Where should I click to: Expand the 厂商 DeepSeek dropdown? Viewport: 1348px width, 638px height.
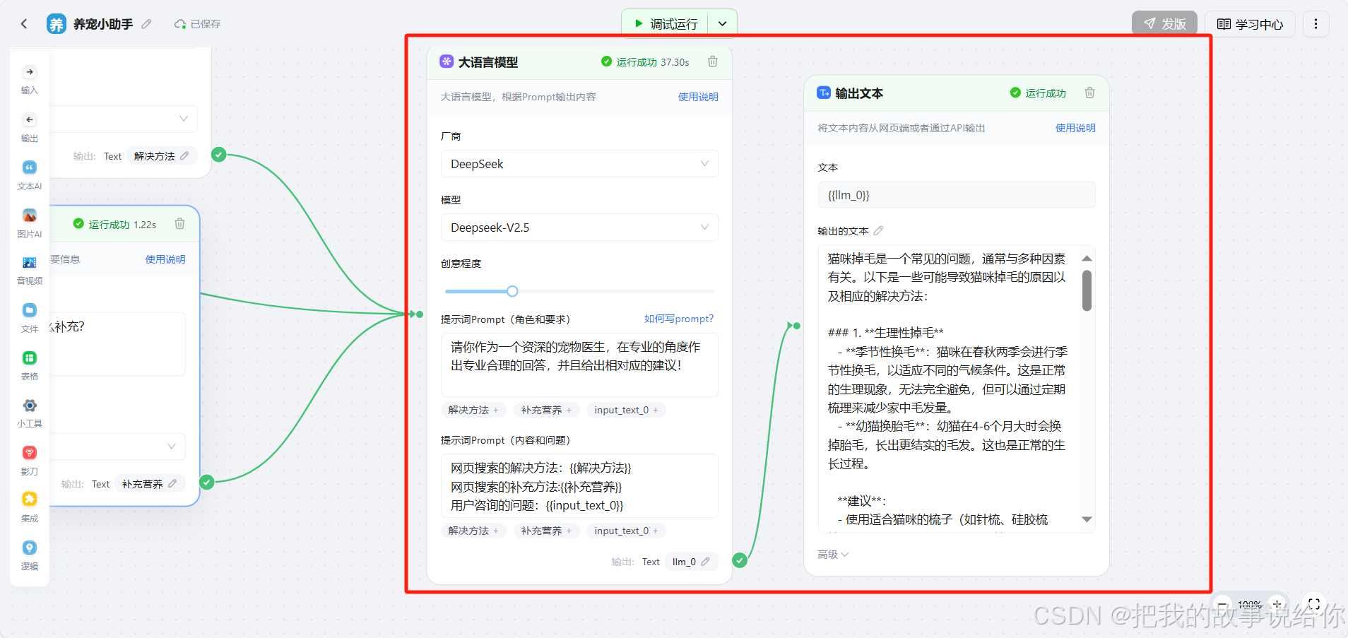pyautogui.click(x=579, y=164)
